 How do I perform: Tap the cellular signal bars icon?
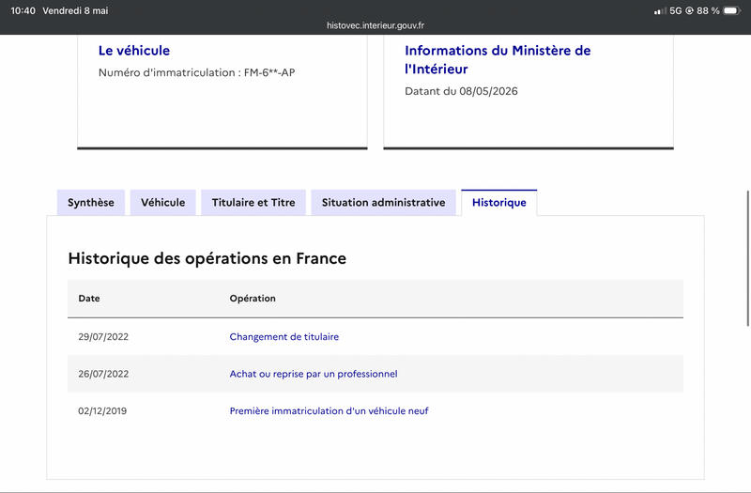[660, 11]
